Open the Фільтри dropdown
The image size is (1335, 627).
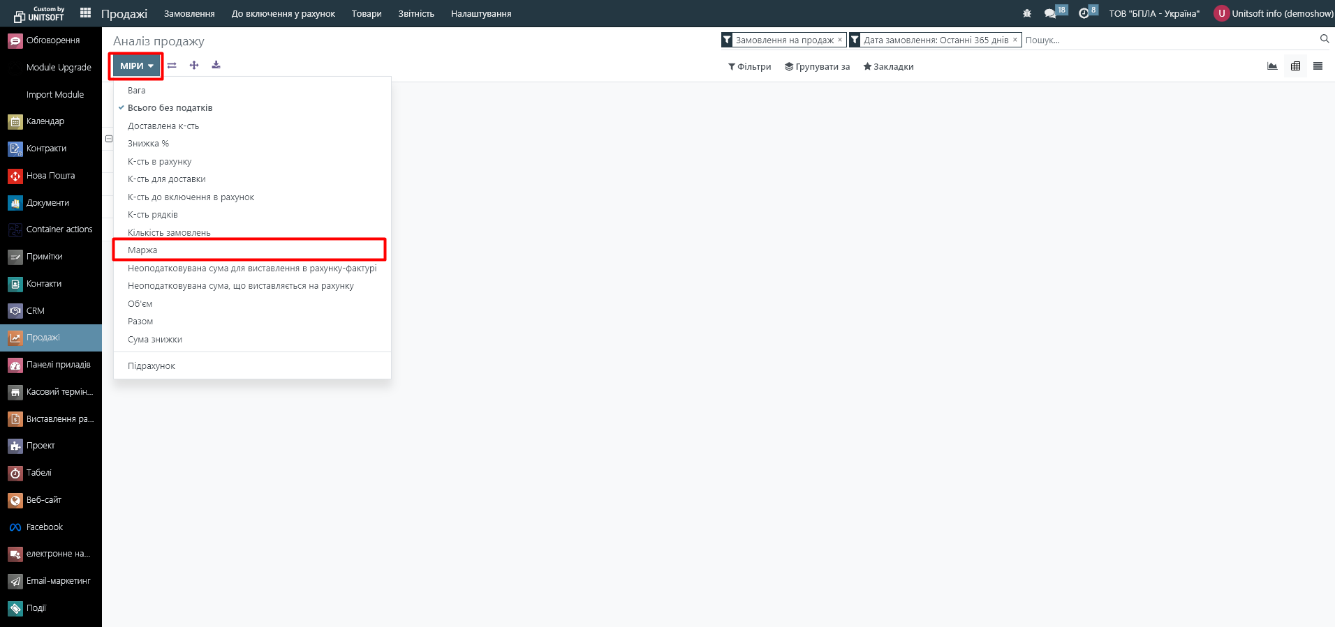[x=749, y=67]
